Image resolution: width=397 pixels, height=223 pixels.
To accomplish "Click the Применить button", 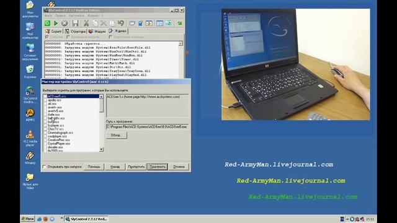I will (158, 167).
